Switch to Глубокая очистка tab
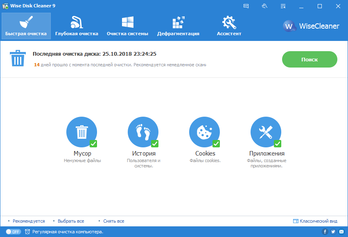This screenshot has height=237, width=348. (77, 26)
